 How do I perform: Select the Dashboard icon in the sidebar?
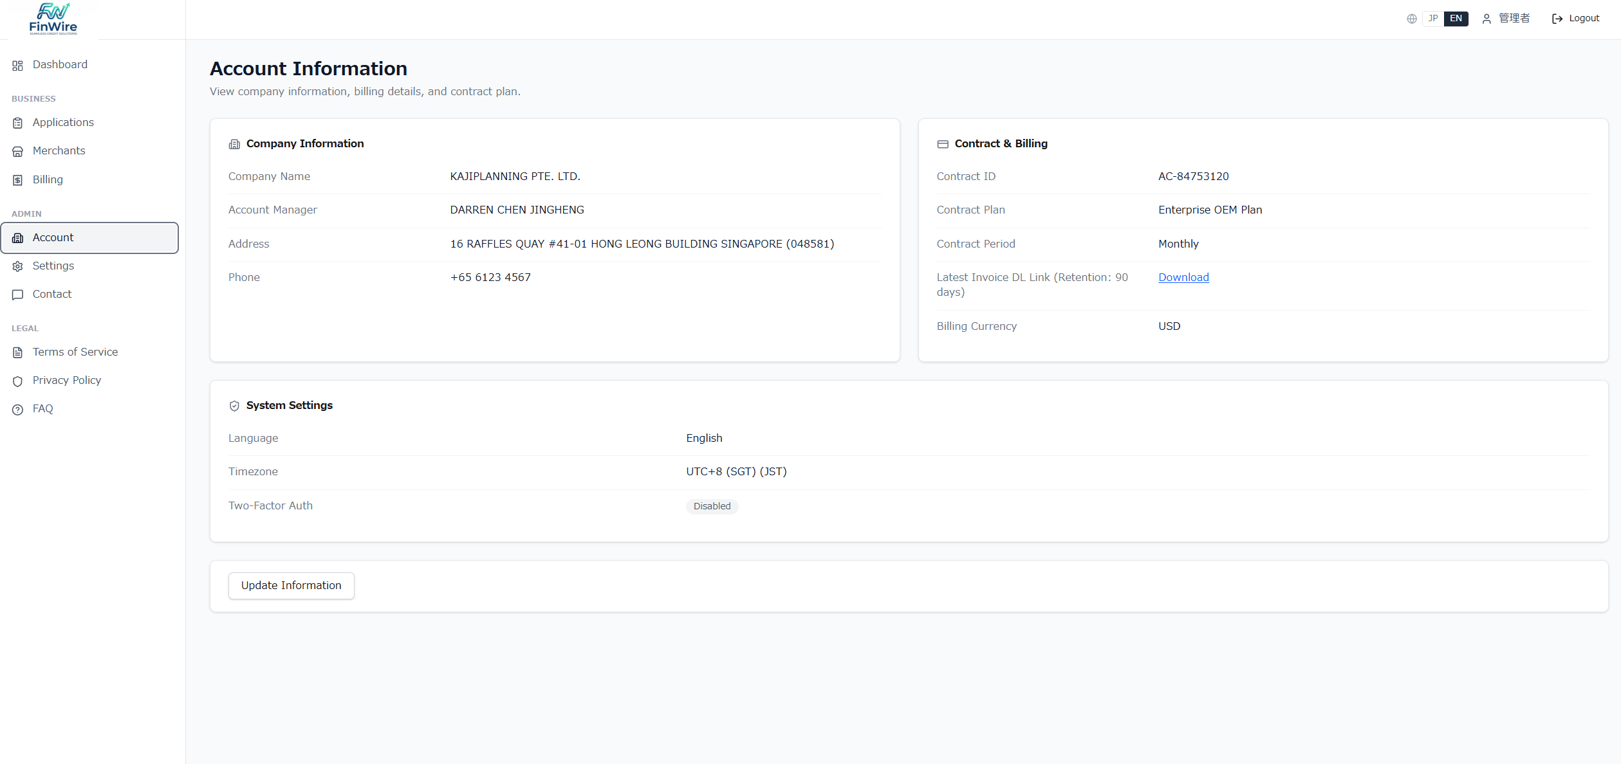tap(17, 65)
